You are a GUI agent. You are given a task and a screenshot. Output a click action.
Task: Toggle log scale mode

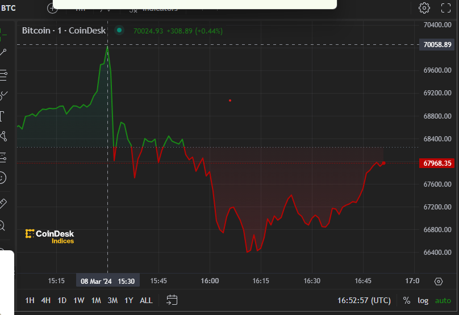coord(423,300)
